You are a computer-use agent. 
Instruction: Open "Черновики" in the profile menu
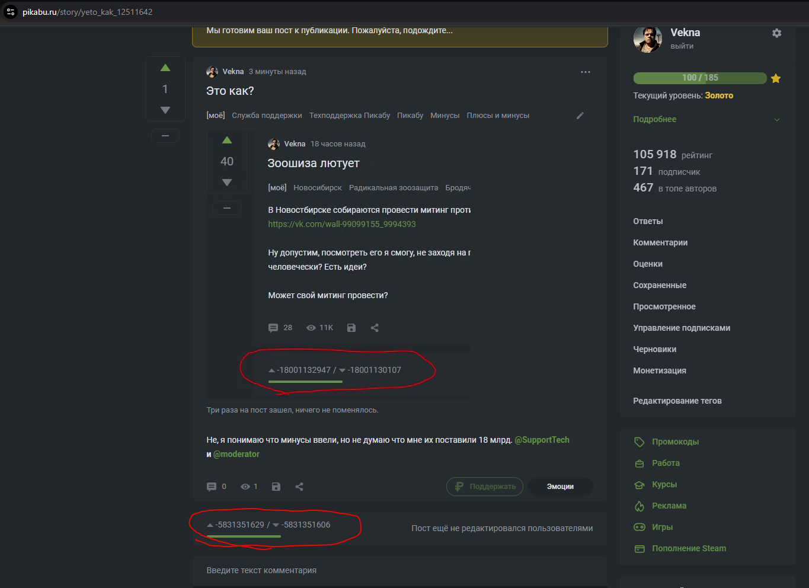[x=655, y=349]
